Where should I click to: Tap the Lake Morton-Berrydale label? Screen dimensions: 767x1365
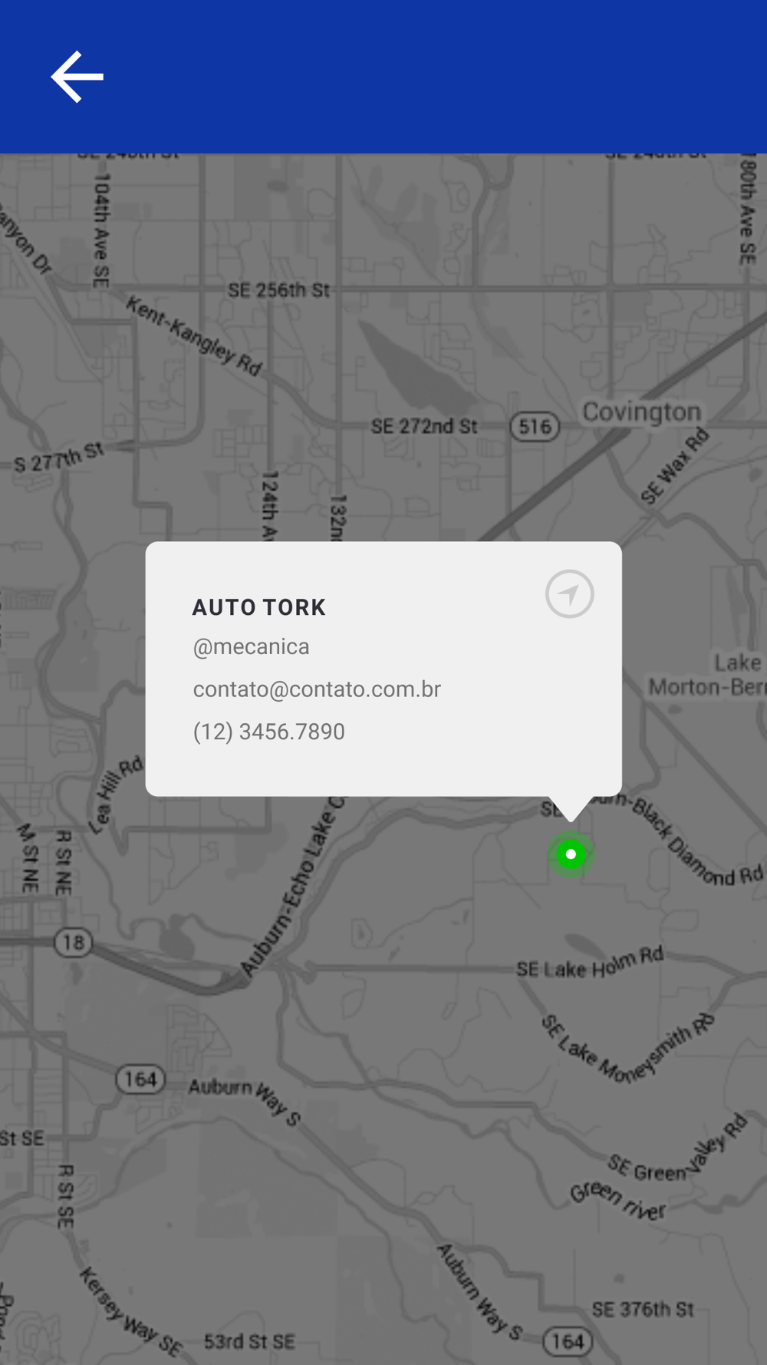click(x=707, y=675)
